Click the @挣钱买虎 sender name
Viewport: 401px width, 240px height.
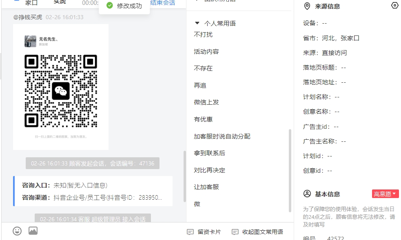point(28,17)
